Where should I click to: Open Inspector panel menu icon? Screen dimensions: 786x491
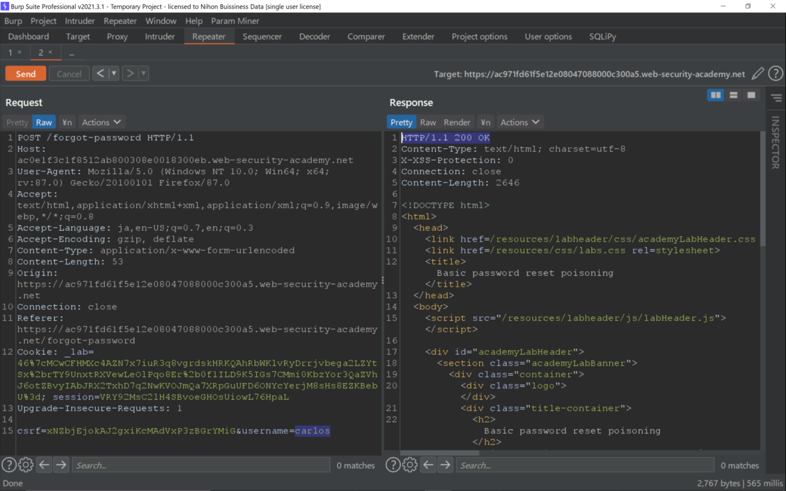pos(776,98)
